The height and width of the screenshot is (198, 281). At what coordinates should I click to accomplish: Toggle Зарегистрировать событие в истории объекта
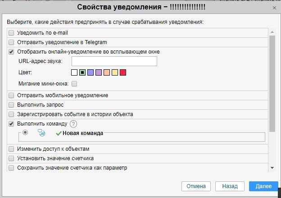coord(11,114)
